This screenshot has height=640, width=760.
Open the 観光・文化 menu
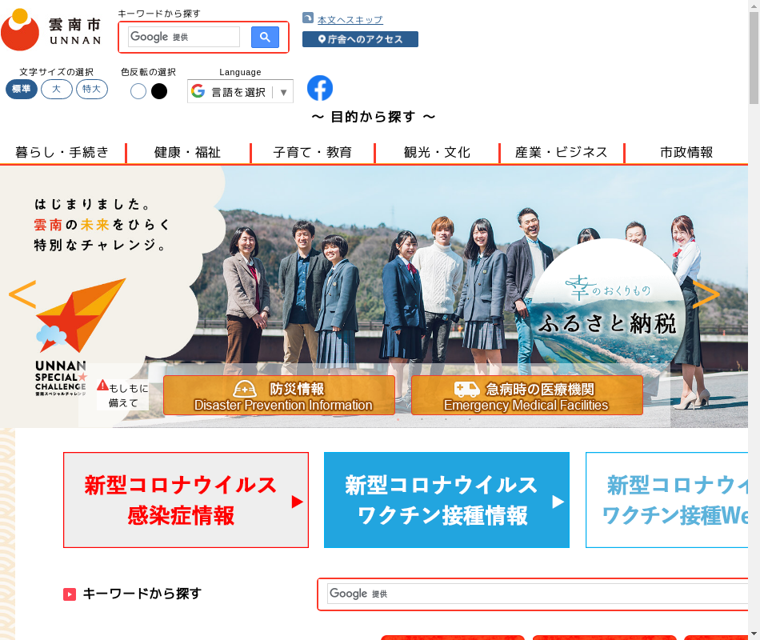coord(437,152)
